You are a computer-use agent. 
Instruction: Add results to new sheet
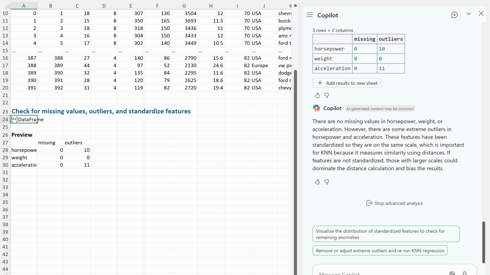tap(347, 83)
